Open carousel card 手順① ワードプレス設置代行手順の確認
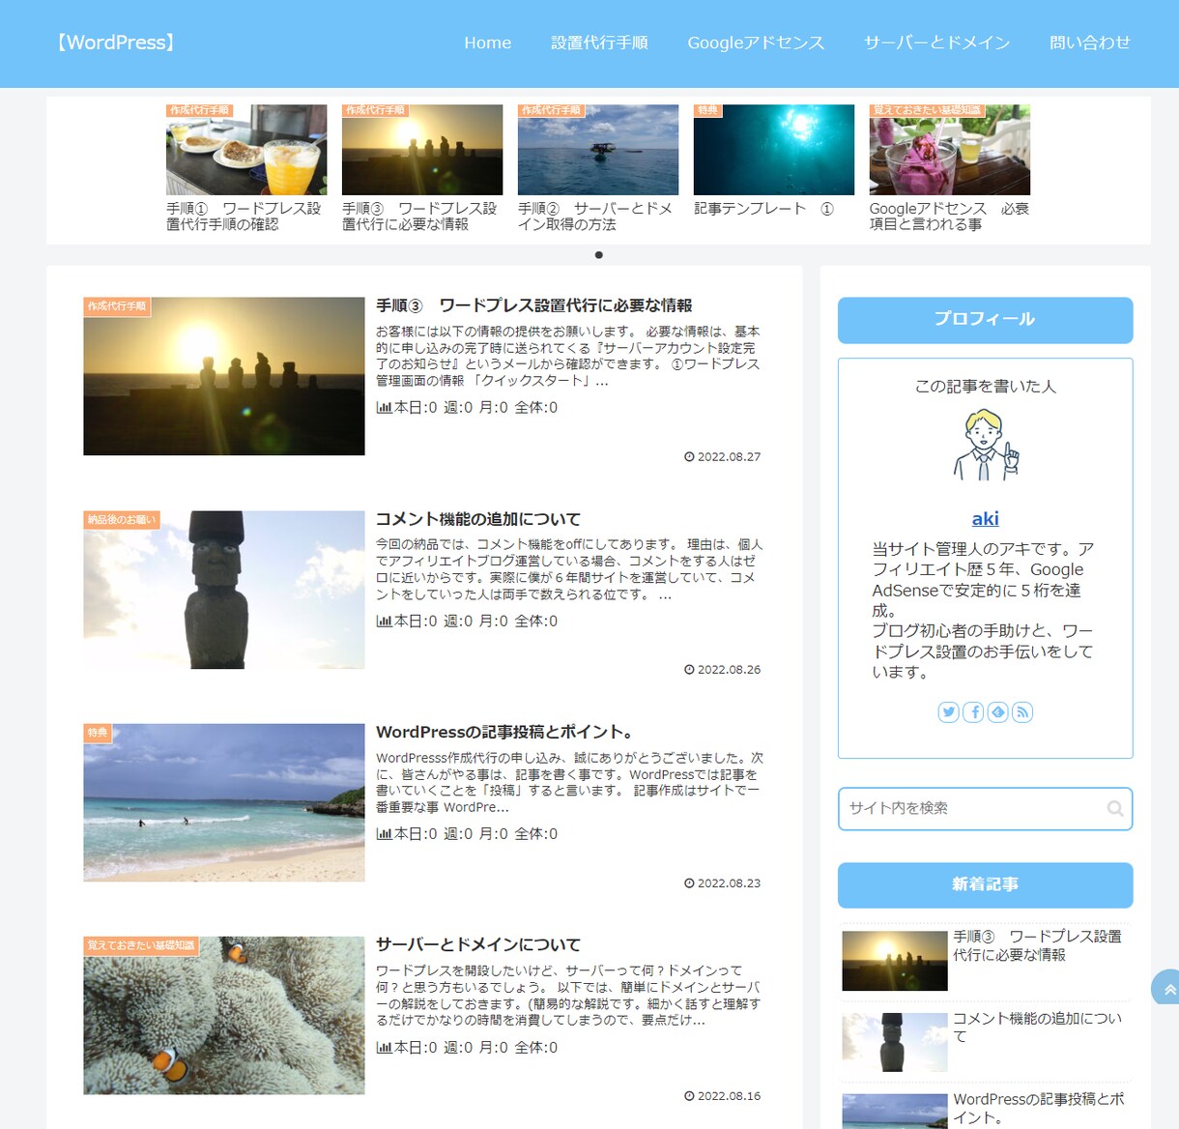 (x=246, y=168)
